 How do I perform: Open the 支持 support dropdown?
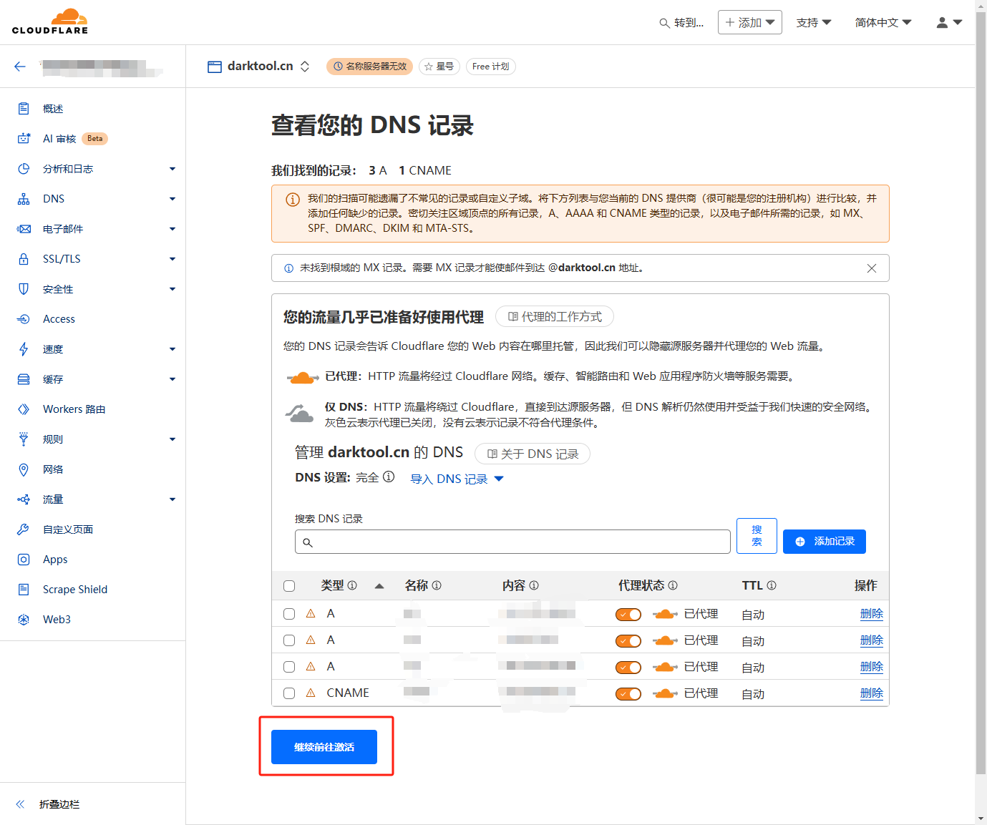[x=814, y=23]
